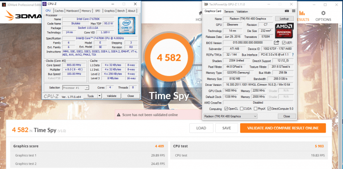
Task: Open the Results bar chart icon
Action: click(302, 13)
